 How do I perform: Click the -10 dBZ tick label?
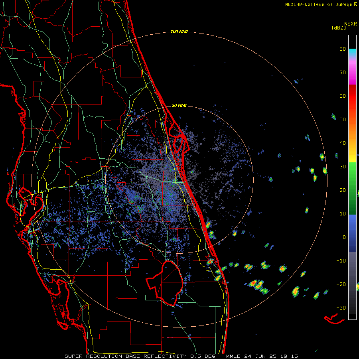point(341,261)
